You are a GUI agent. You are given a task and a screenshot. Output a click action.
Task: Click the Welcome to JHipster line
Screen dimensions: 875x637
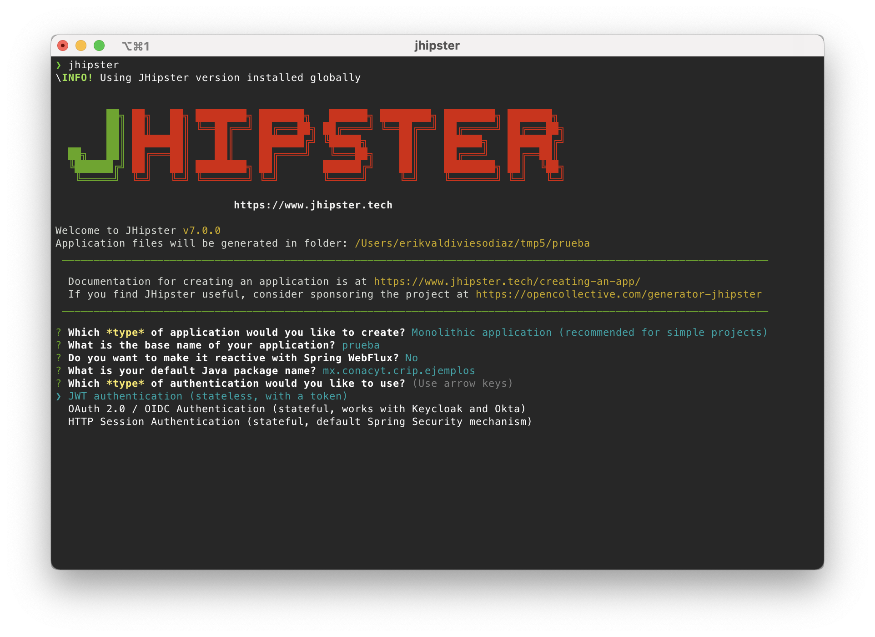click(x=138, y=231)
